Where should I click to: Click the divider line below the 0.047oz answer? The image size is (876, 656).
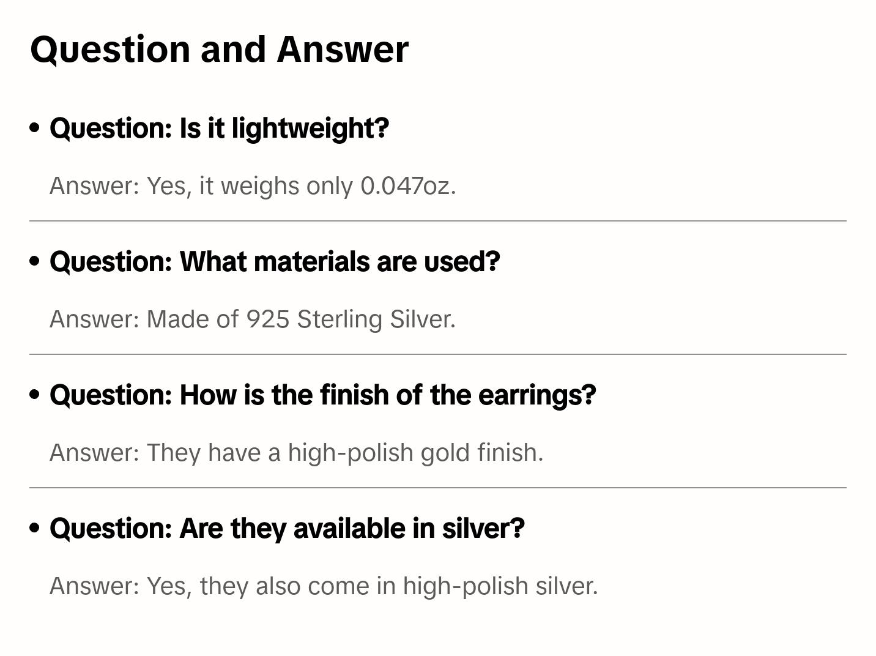[437, 221]
